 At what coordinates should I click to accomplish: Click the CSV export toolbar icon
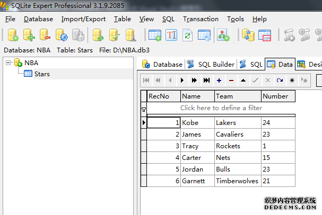pos(264,35)
